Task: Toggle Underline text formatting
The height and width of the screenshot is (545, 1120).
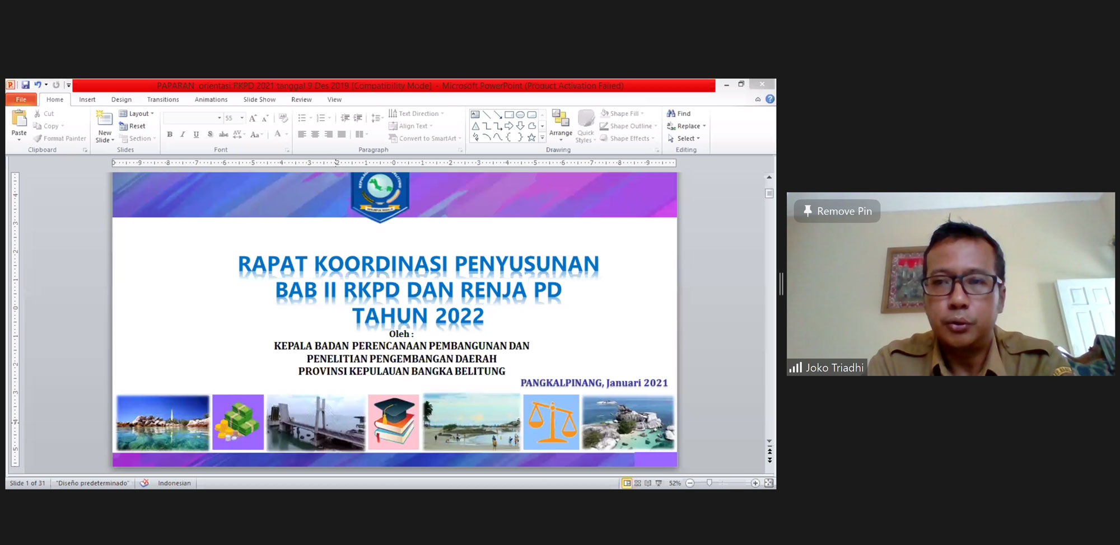Action: click(196, 134)
